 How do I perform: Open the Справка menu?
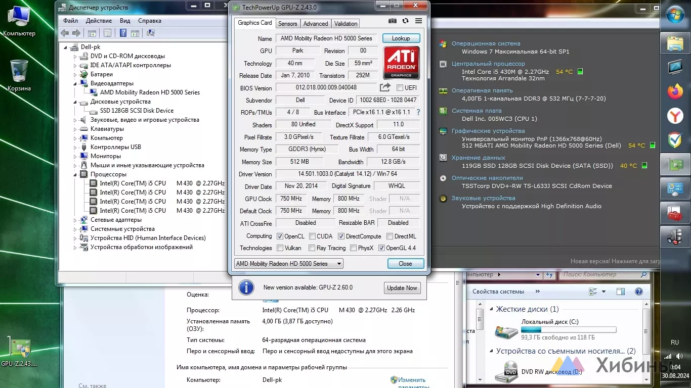pyautogui.click(x=150, y=21)
